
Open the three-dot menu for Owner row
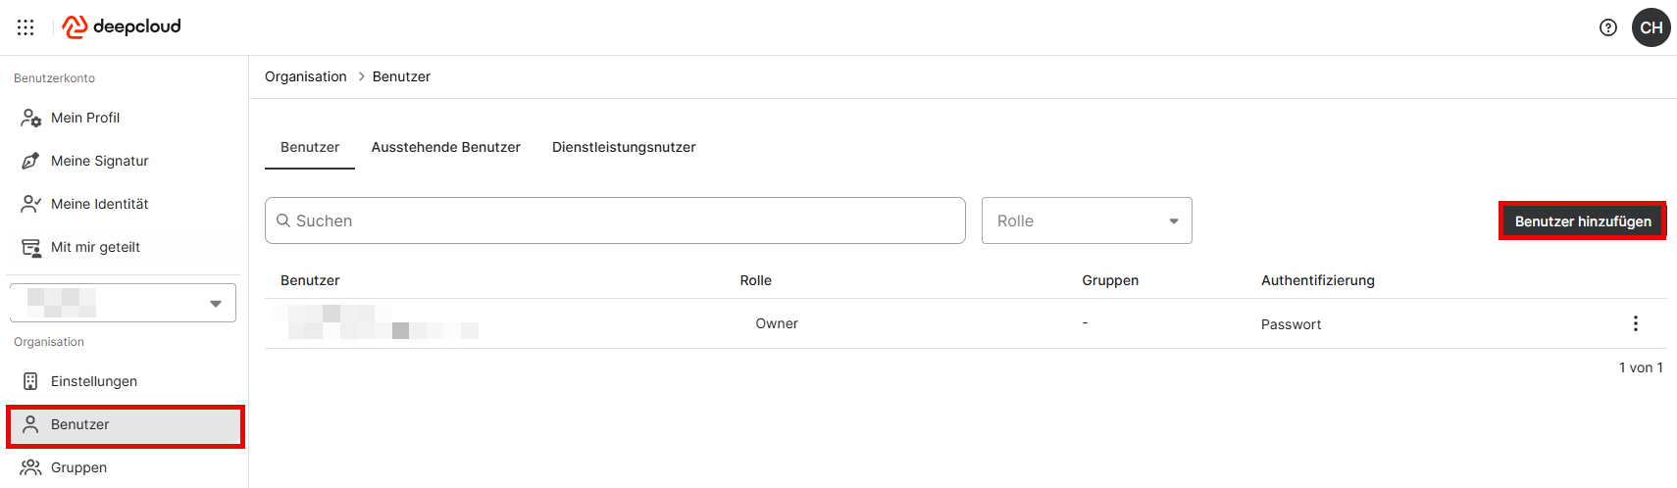tap(1635, 323)
